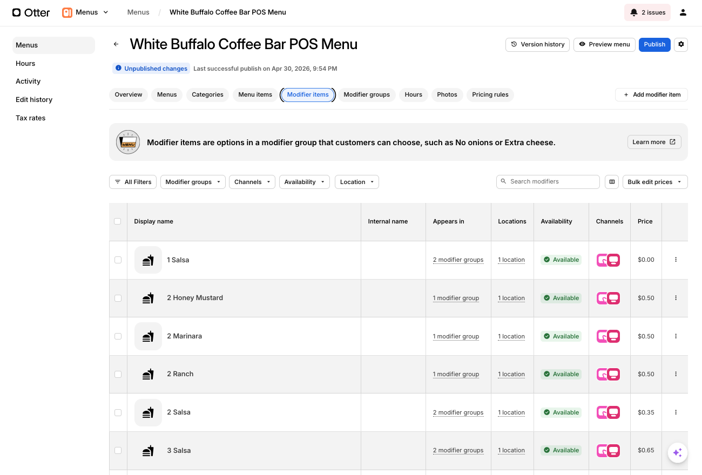
Task: Open row options for 2 Marinara
Action: [676, 336]
